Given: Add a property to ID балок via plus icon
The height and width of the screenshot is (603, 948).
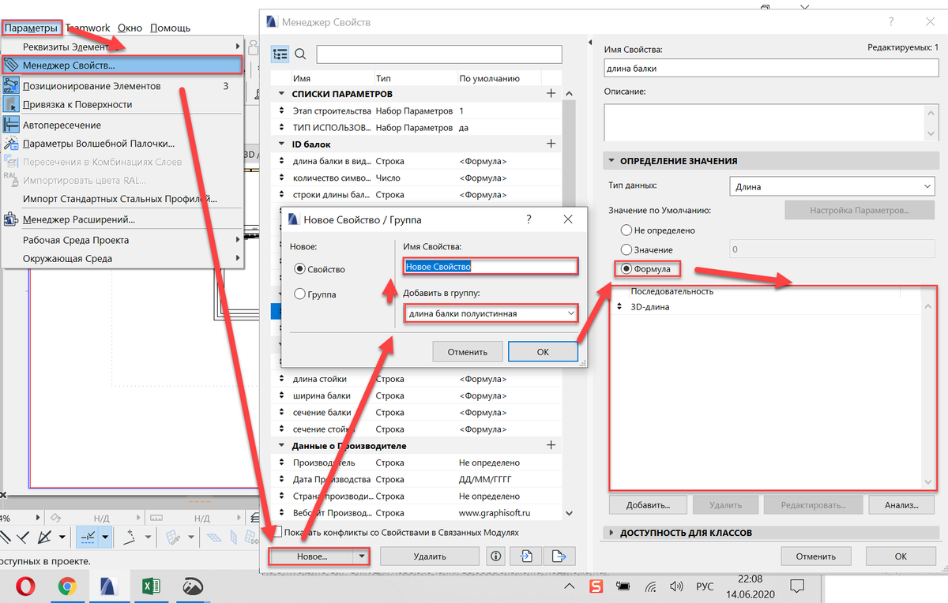Looking at the screenshot, I should pos(551,144).
